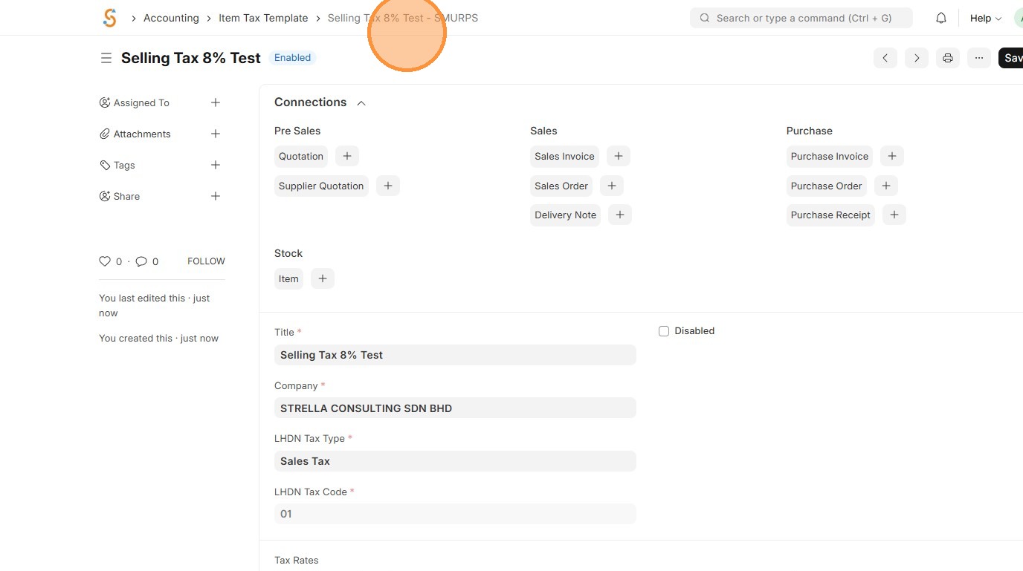The height and width of the screenshot is (571, 1023).
Task: Create new Sales Invoice plus button
Action: (619, 156)
